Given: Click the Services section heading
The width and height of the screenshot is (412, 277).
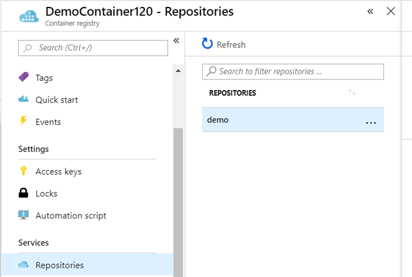Looking at the screenshot, I should pos(33,243).
